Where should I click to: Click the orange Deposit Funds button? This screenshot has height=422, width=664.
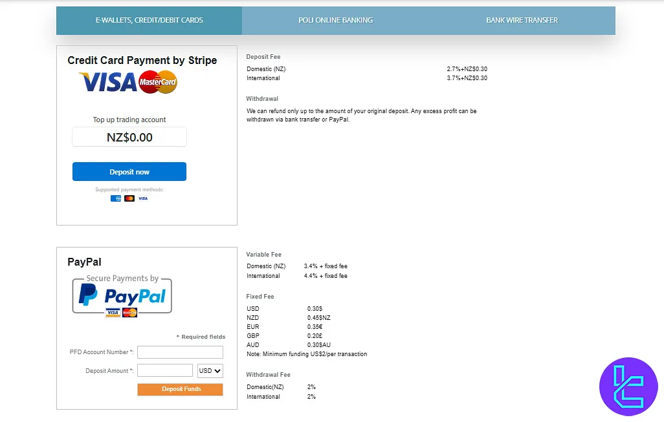tap(180, 389)
